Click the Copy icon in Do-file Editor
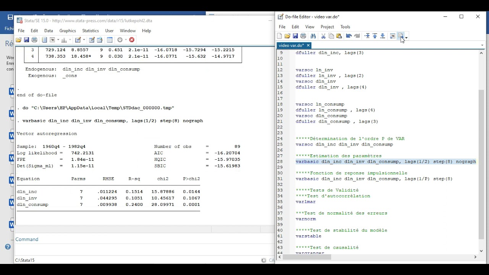Screen dimensions: 489x275 tap(331, 36)
